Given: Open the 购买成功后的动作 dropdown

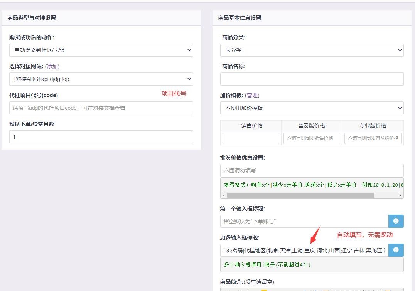Looking at the screenshot, I should pyautogui.click(x=101, y=50).
